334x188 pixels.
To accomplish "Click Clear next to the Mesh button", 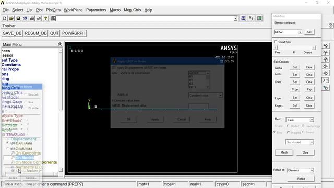I will coord(305,152).
